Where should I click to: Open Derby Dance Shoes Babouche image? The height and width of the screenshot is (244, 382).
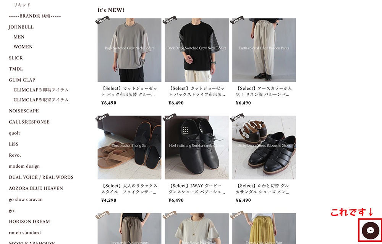(x=264, y=148)
